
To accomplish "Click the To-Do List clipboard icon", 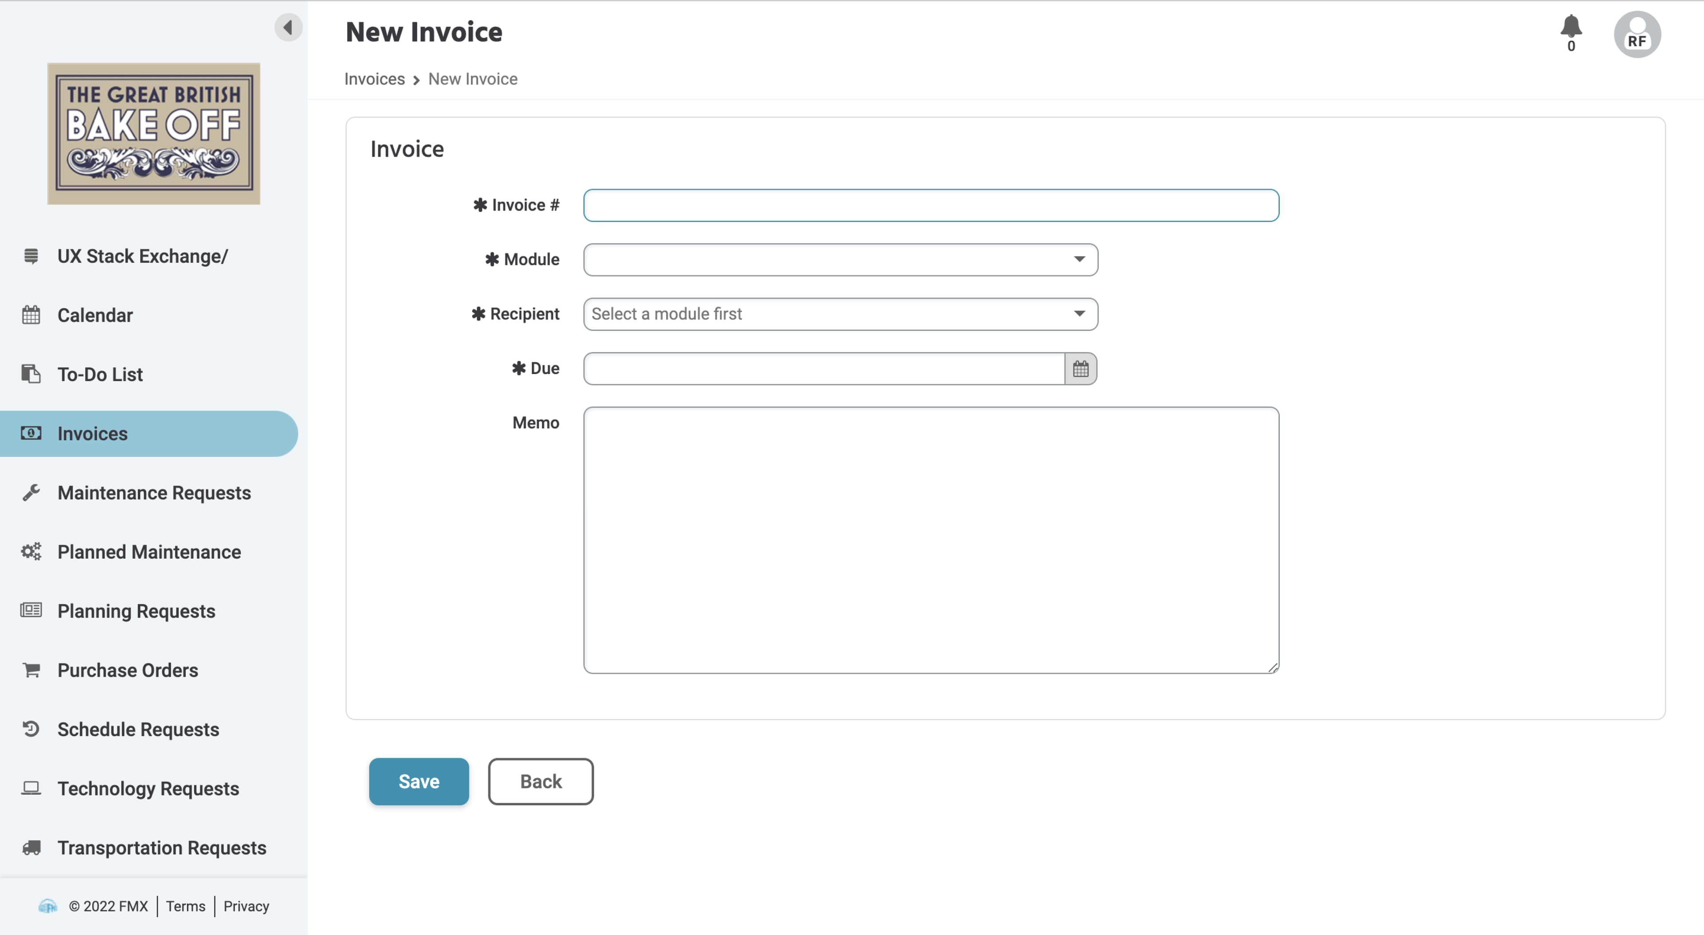I will [31, 374].
